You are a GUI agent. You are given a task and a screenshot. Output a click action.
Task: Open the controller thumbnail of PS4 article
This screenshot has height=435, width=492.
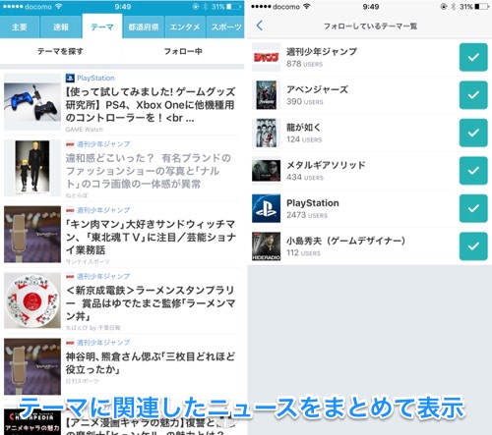point(32,102)
